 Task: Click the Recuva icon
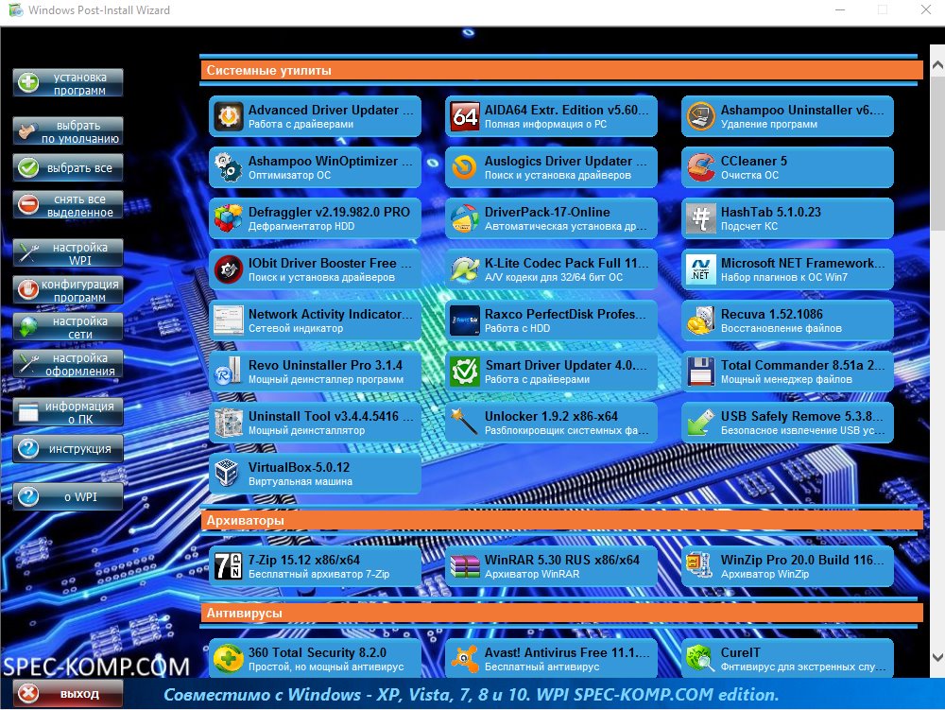click(701, 320)
